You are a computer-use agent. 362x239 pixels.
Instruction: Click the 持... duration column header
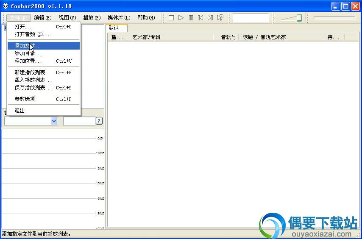click(x=334, y=37)
